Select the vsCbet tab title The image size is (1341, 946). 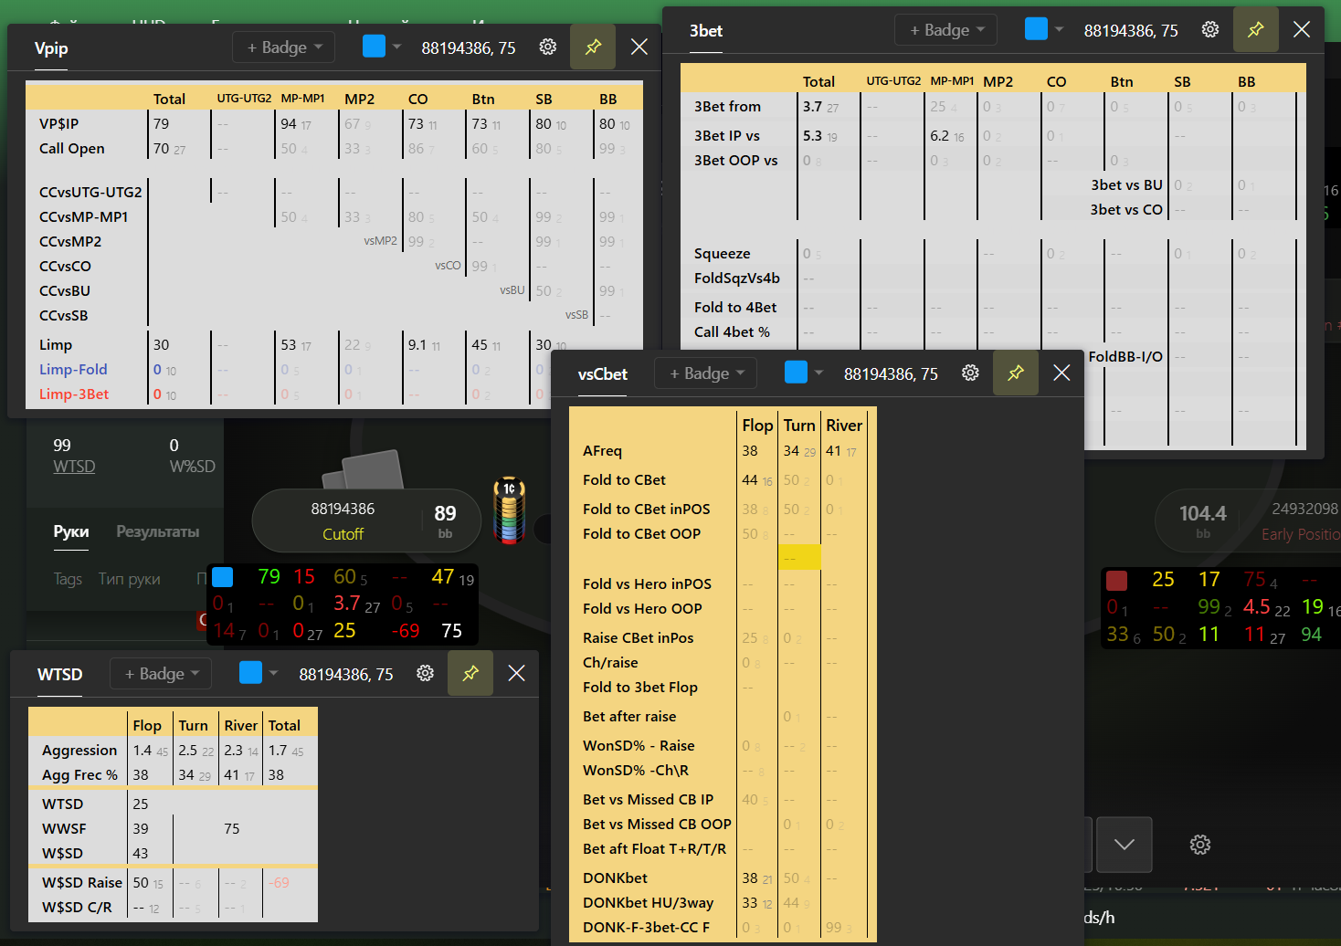pyautogui.click(x=603, y=373)
